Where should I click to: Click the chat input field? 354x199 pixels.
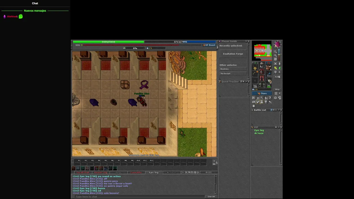coord(140,197)
